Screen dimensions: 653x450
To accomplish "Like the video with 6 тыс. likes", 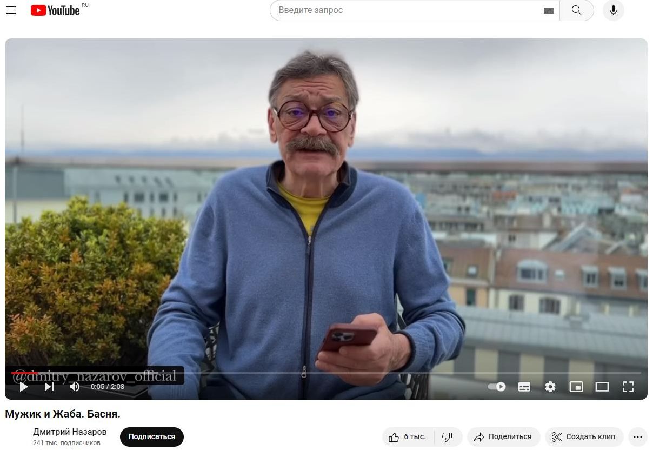I will pyautogui.click(x=408, y=437).
